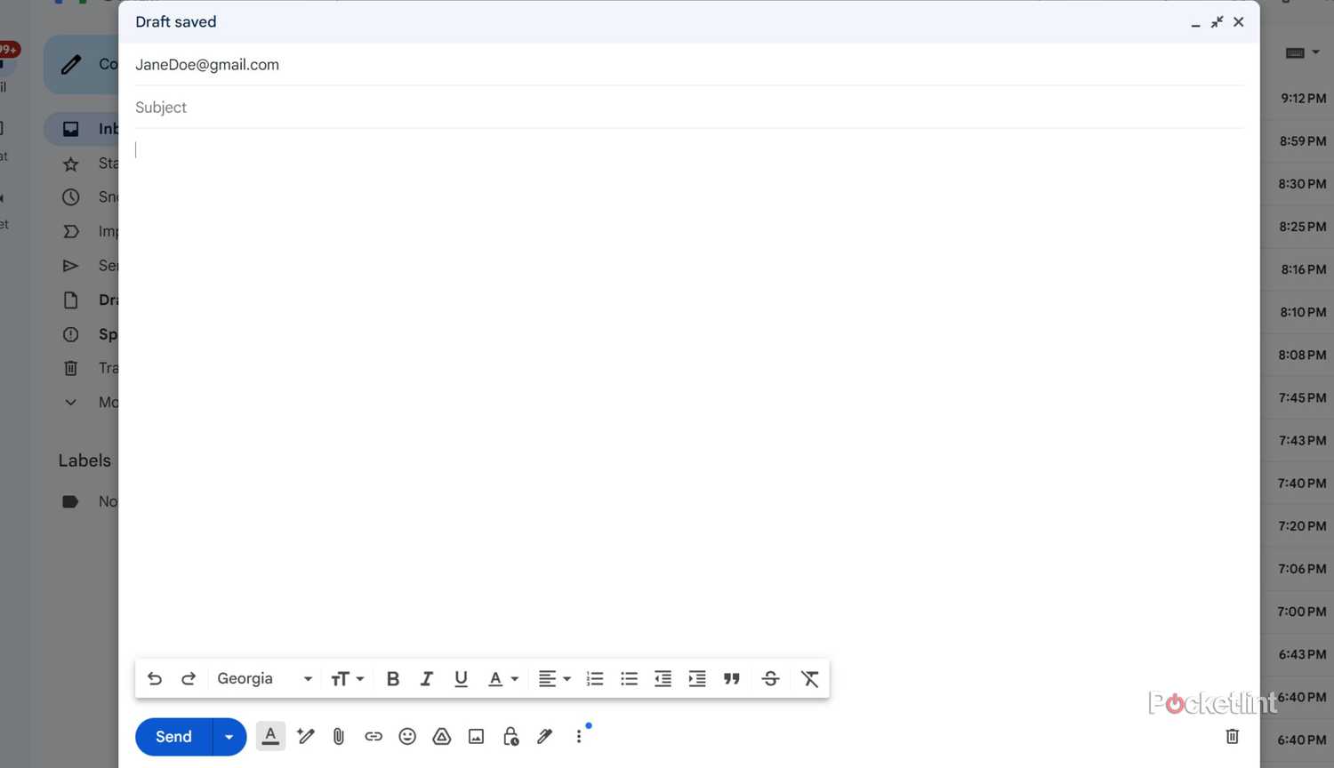Toggle italic formatting on the text
1334x768 pixels.
tap(426, 678)
